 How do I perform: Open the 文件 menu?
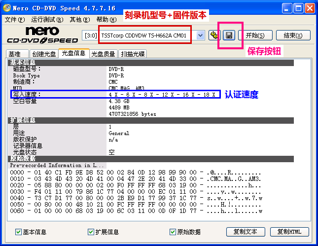14,20
